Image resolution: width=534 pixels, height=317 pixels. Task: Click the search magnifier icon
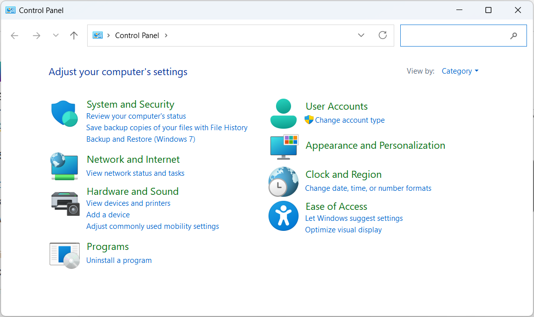[x=513, y=36]
